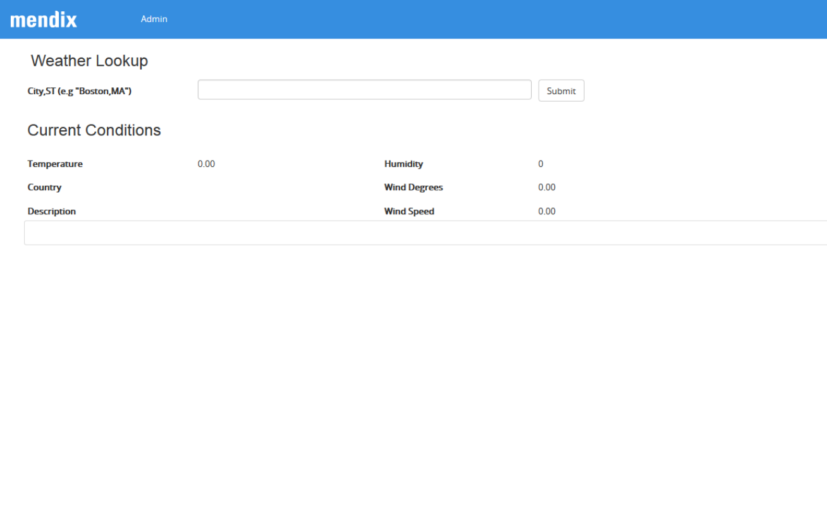
Task: Open the Admin menu item
Action: (154, 19)
